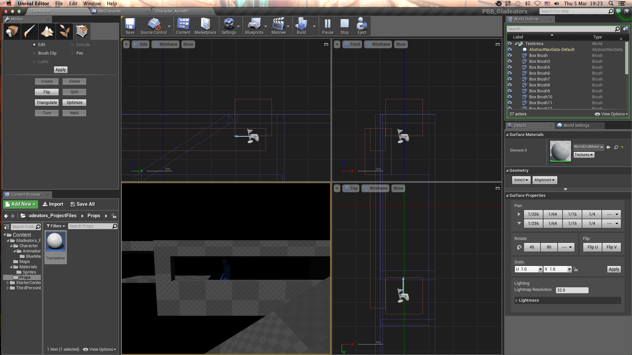The height and width of the screenshot is (355, 632).
Task: Click the Save toolbar icon
Action: (x=130, y=26)
